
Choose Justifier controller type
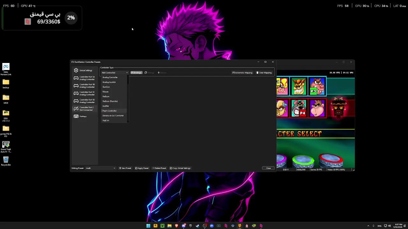[114, 106]
